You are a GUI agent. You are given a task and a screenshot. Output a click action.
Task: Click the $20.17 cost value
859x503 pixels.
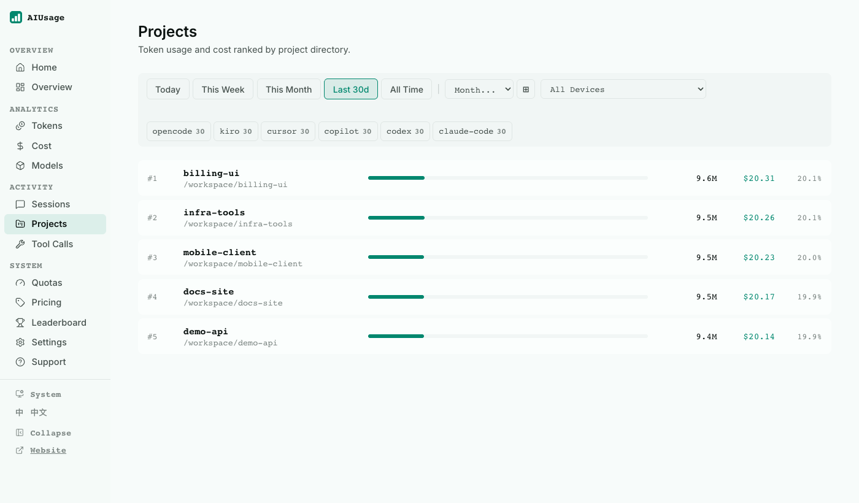pos(759,297)
